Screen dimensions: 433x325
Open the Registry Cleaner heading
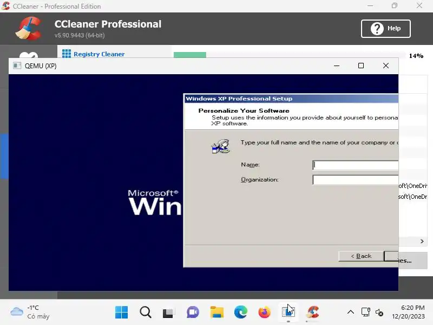[x=99, y=54]
